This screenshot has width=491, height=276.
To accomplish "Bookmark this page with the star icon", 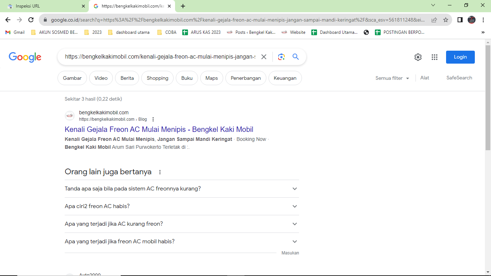I will pyautogui.click(x=446, y=20).
